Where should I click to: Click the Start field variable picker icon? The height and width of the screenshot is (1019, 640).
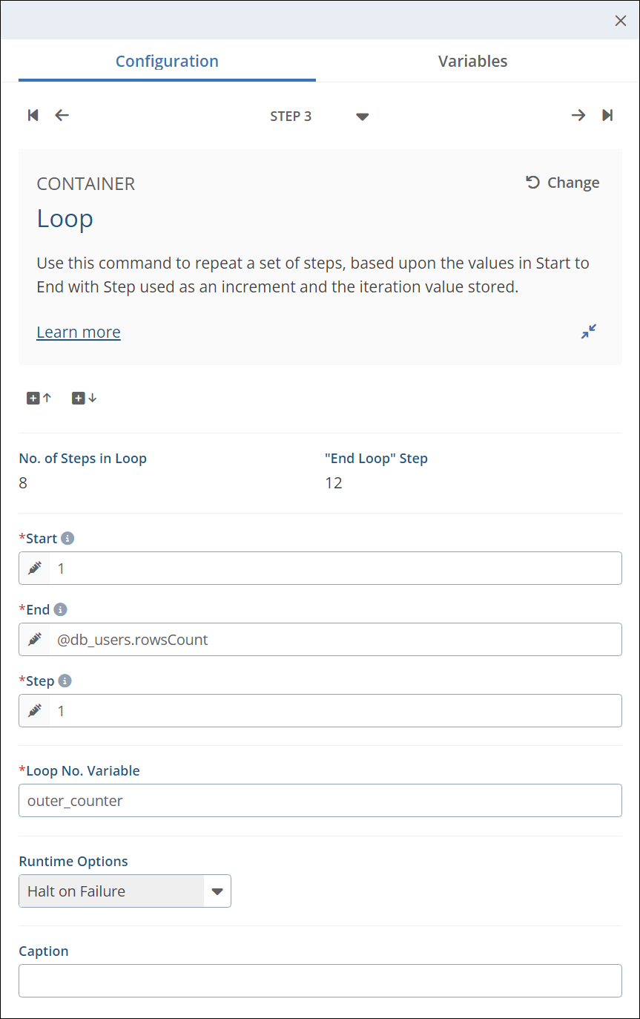click(35, 569)
